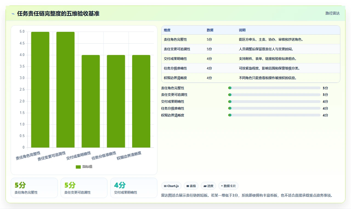Image resolution: width=351 pixels, height=209 pixels.
Task: Click the 路径雷达 label in header
Action: point(332,13)
